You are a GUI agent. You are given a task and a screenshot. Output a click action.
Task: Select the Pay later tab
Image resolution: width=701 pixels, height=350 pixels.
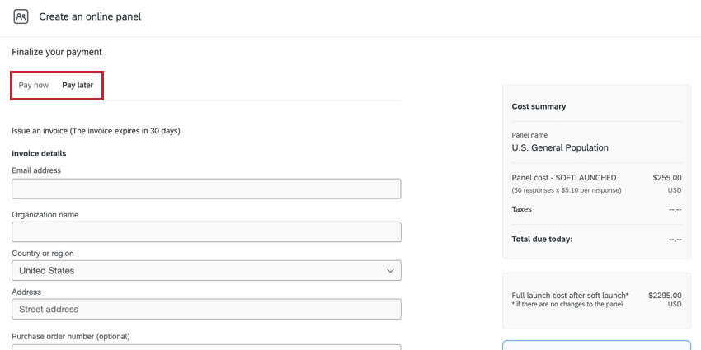tap(78, 85)
